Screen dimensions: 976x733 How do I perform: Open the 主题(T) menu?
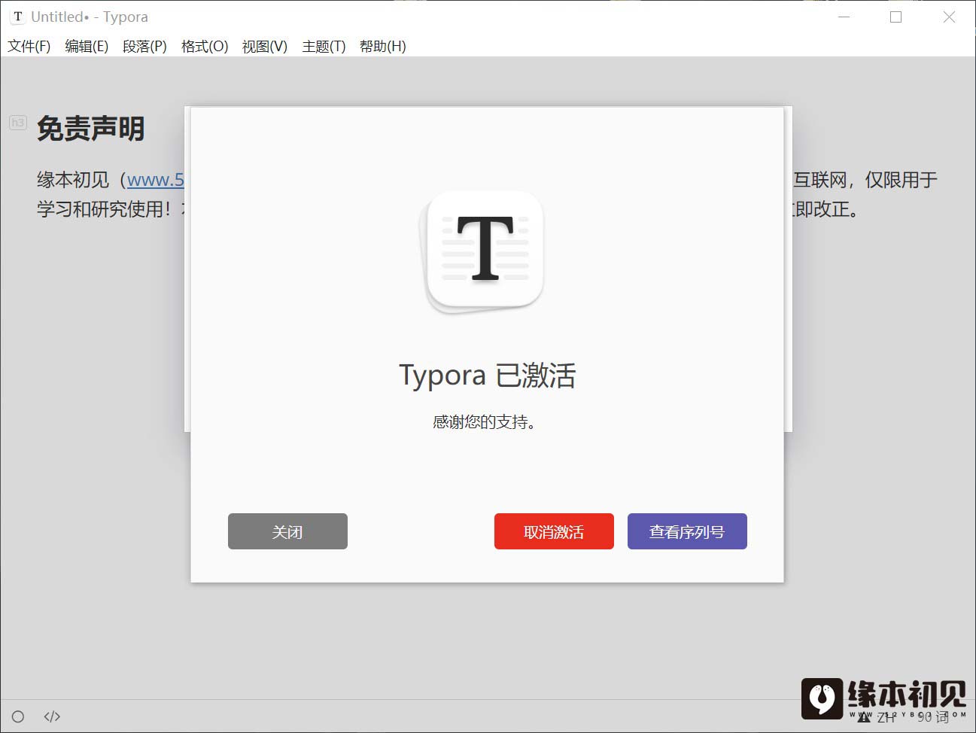pyautogui.click(x=324, y=46)
